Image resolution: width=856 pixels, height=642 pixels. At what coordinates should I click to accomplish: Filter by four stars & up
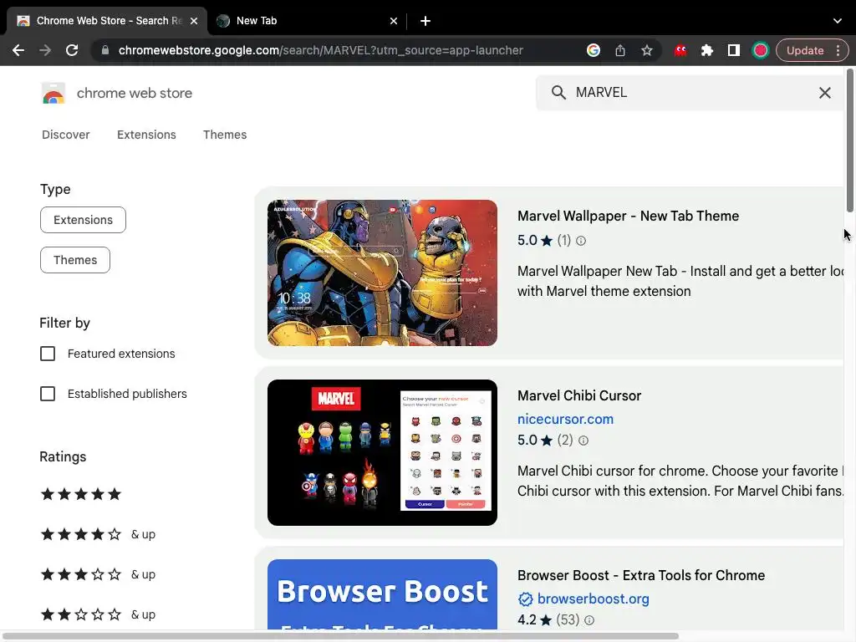tap(99, 534)
